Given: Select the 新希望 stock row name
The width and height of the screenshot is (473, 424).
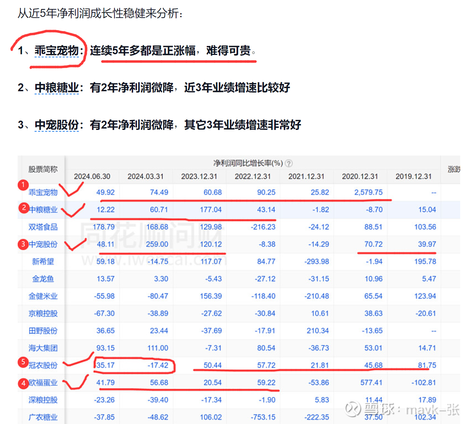Looking at the screenshot, I should [x=43, y=261].
